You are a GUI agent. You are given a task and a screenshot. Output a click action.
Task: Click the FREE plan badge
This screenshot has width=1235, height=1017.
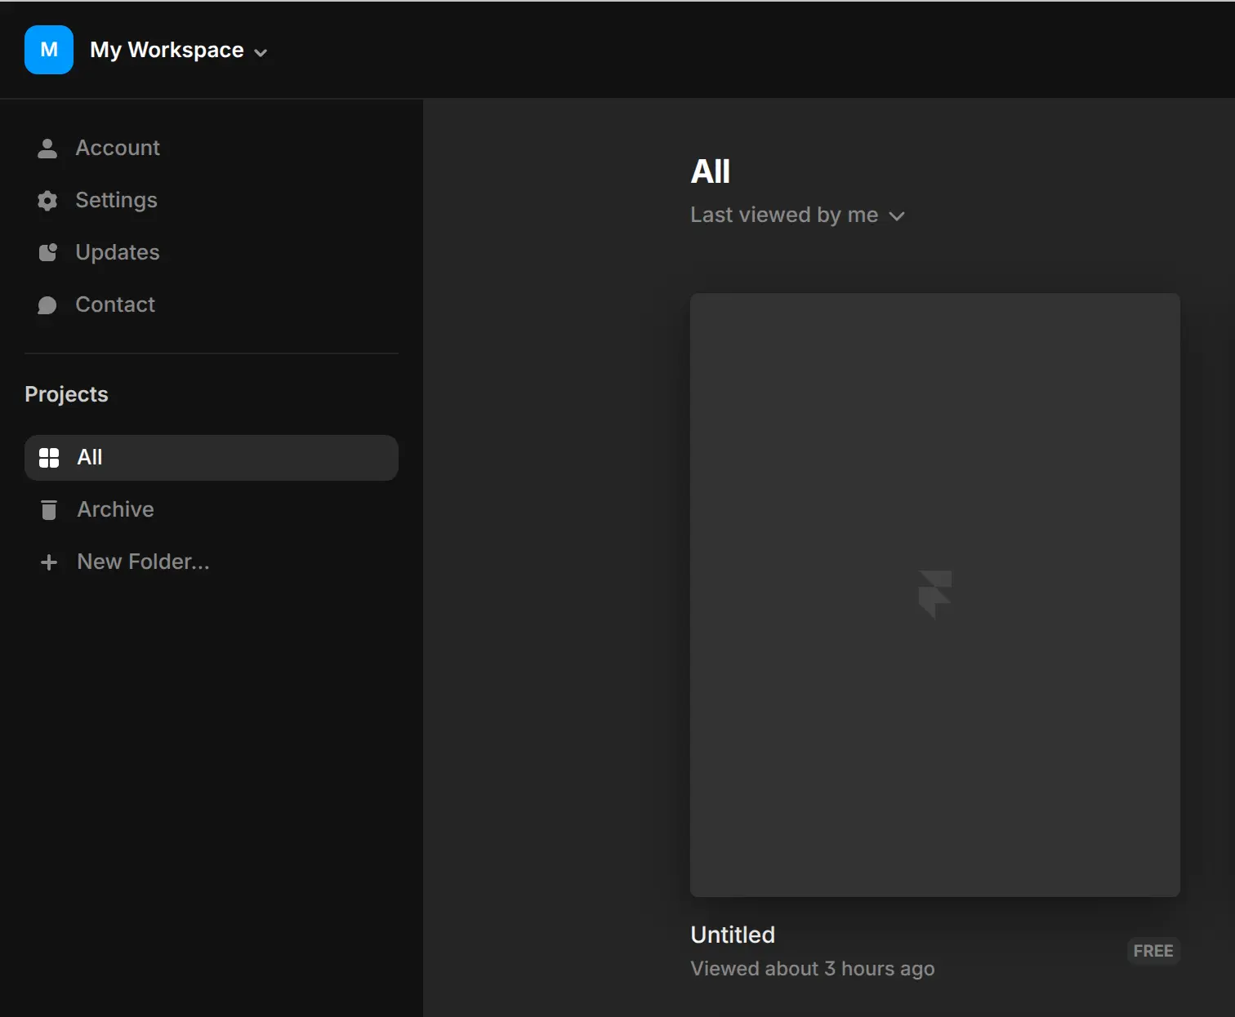[x=1153, y=951]
